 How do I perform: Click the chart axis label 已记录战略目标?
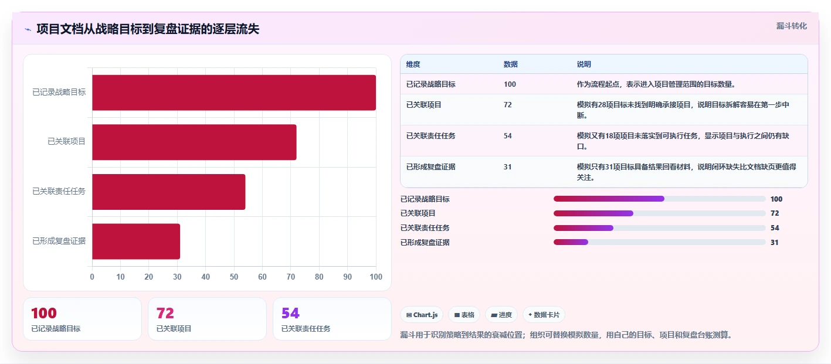point(59,92)
